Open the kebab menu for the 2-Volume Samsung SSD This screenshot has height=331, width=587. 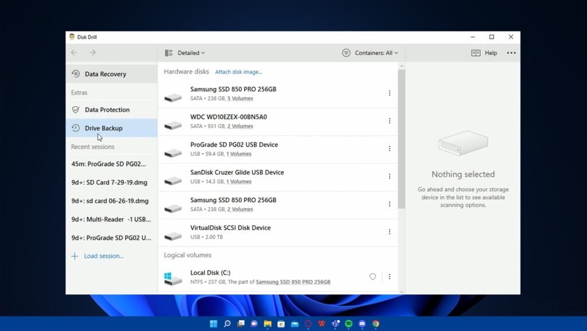(389, 204)
